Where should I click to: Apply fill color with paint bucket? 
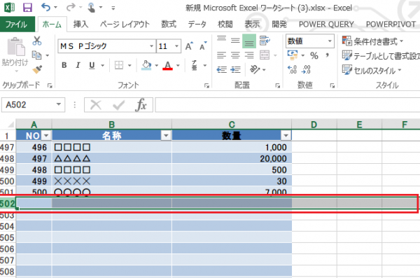pos(146,65)
